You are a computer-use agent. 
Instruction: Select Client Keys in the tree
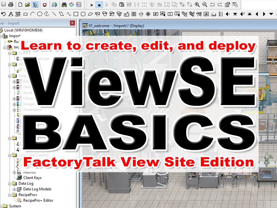33,178
